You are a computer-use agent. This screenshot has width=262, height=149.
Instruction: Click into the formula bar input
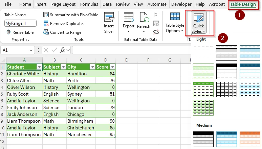point(132,50)
